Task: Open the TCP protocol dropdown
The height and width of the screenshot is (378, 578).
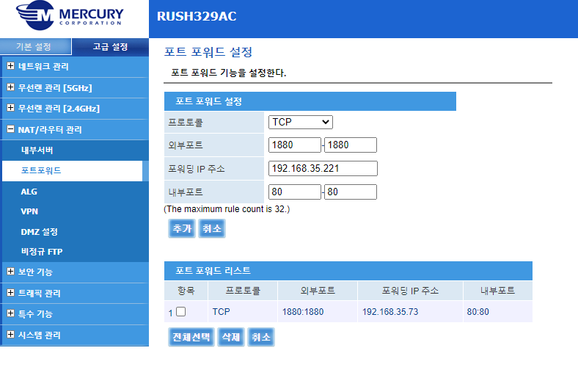Action: (301, 122)
